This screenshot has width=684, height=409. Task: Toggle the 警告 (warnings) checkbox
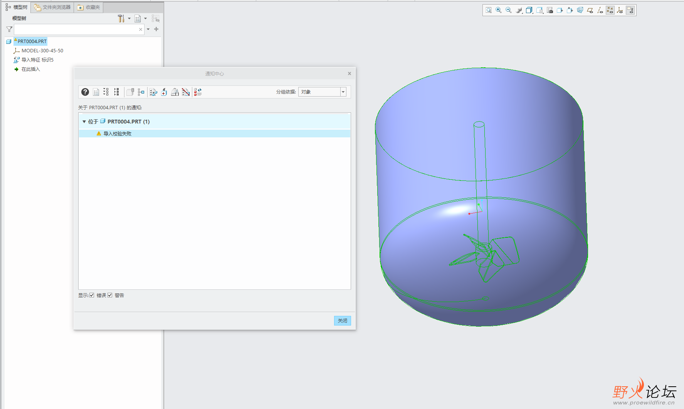110,295
